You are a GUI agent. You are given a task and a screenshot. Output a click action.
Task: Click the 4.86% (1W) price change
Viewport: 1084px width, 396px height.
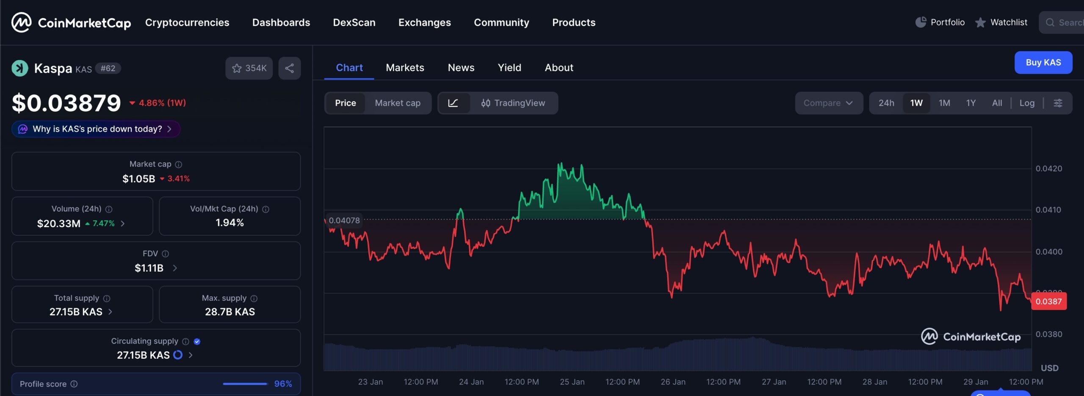(158, 103)
